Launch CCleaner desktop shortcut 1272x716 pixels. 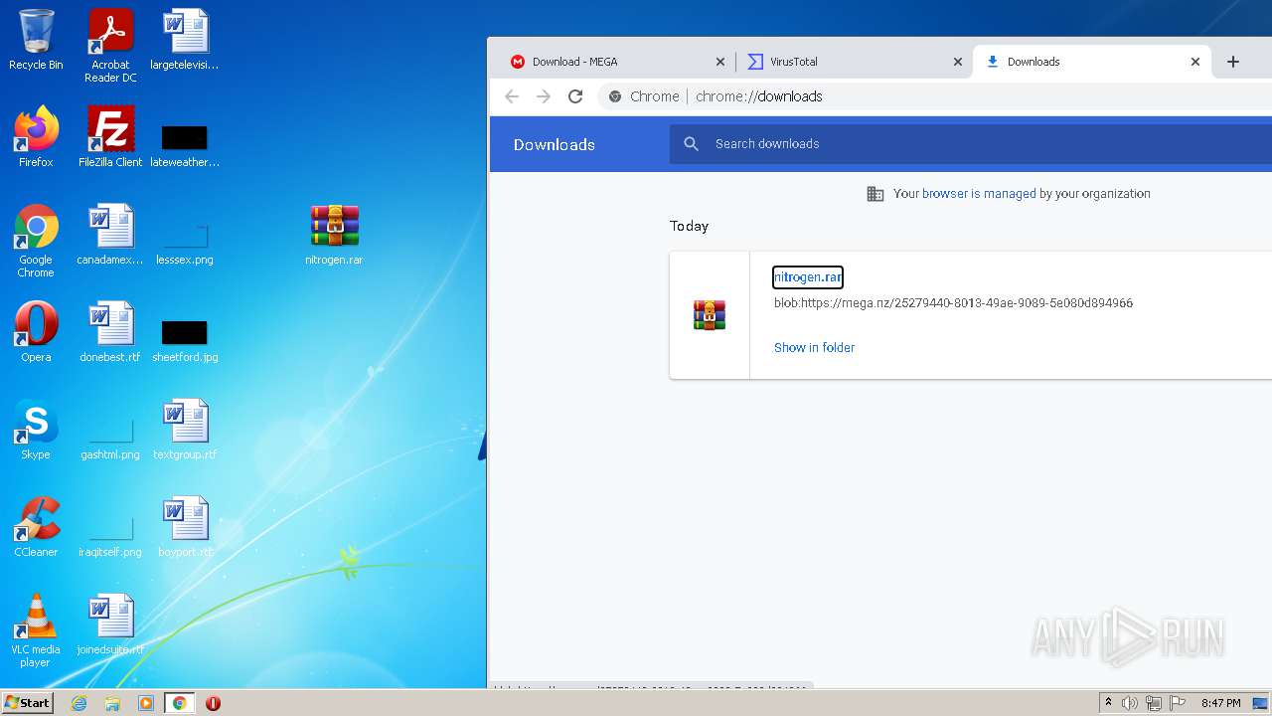pos(36,527)
